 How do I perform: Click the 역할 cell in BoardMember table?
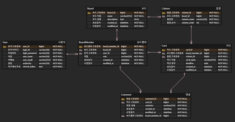click(86, 56)
